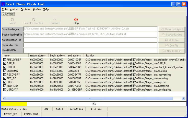Open the File menu
The width and height of the screenshot is (188, 118).
[x=5, y=9]
